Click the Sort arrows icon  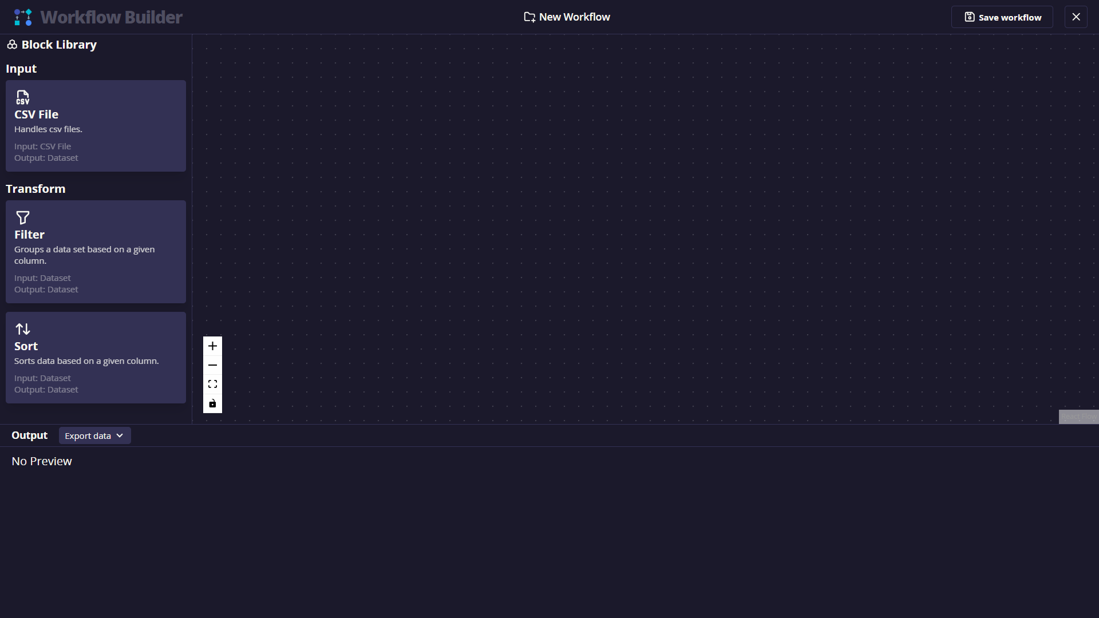(x=22, y=329)
